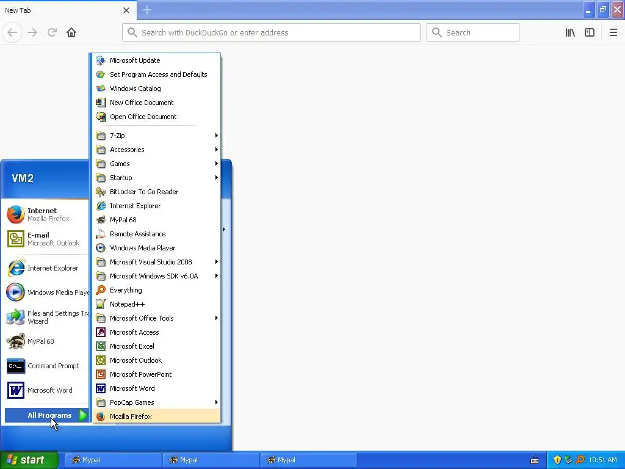Expand PopCap Games submenu arrow
This screenshot has height=469, width=625.
point(217,402)
